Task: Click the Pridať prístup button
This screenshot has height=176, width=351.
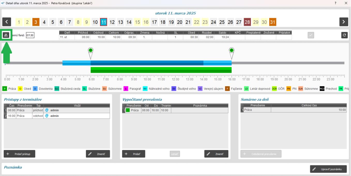Action: pyautogui.click(x=19, y=154)
